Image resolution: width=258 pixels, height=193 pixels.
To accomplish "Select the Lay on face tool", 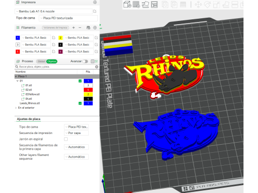I will pos(226,4).
